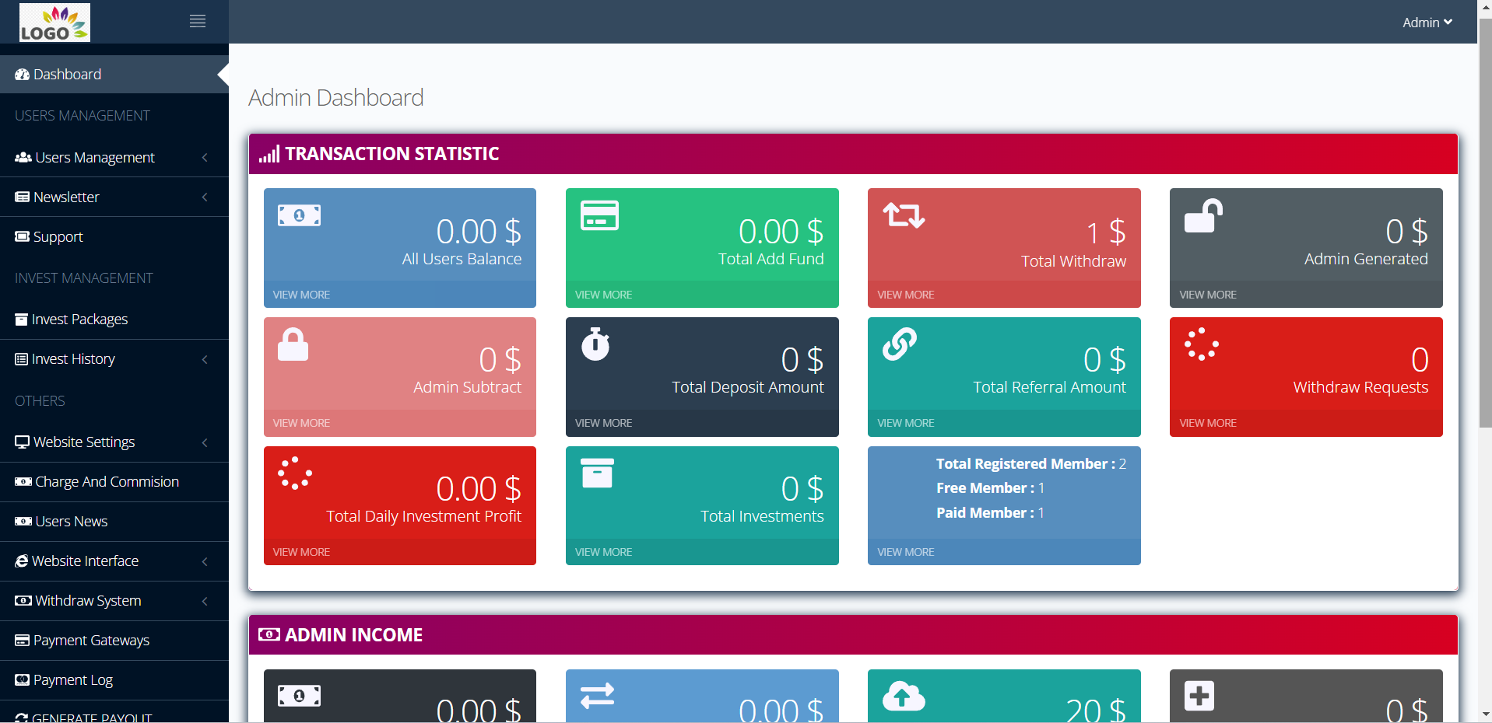
Task: Open Payment Gateways menu item
Action: coord(114,641)
